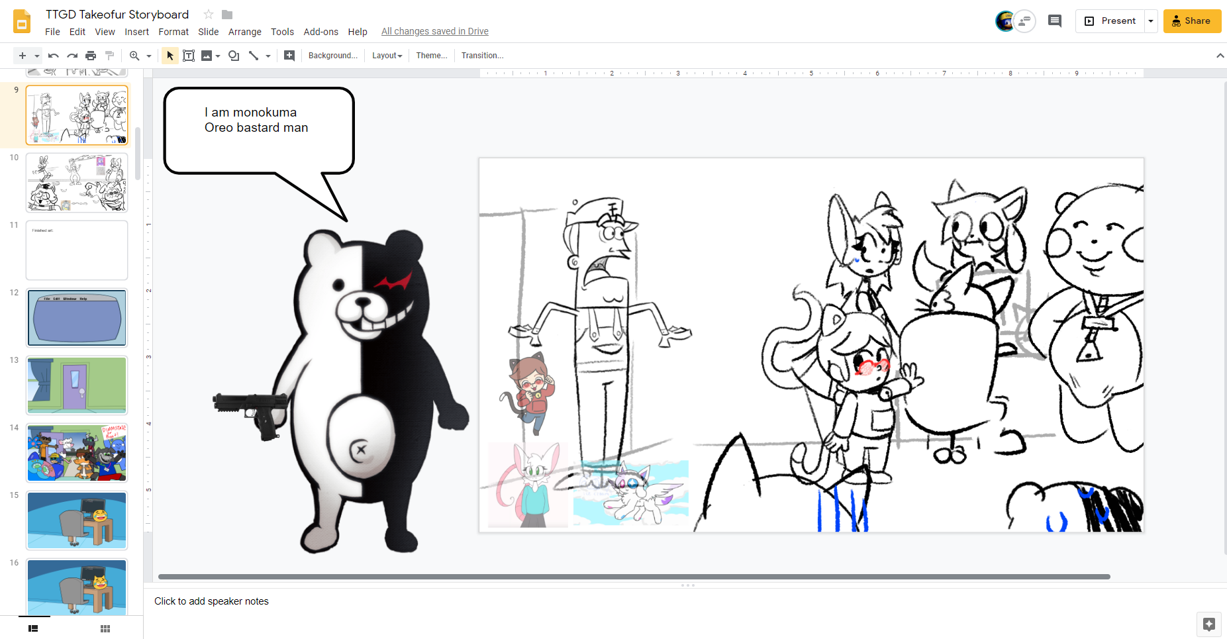Viewport: 1227px width, 639px height.
Task: Print the presentation using printer icon
Action: click(91, 56)
